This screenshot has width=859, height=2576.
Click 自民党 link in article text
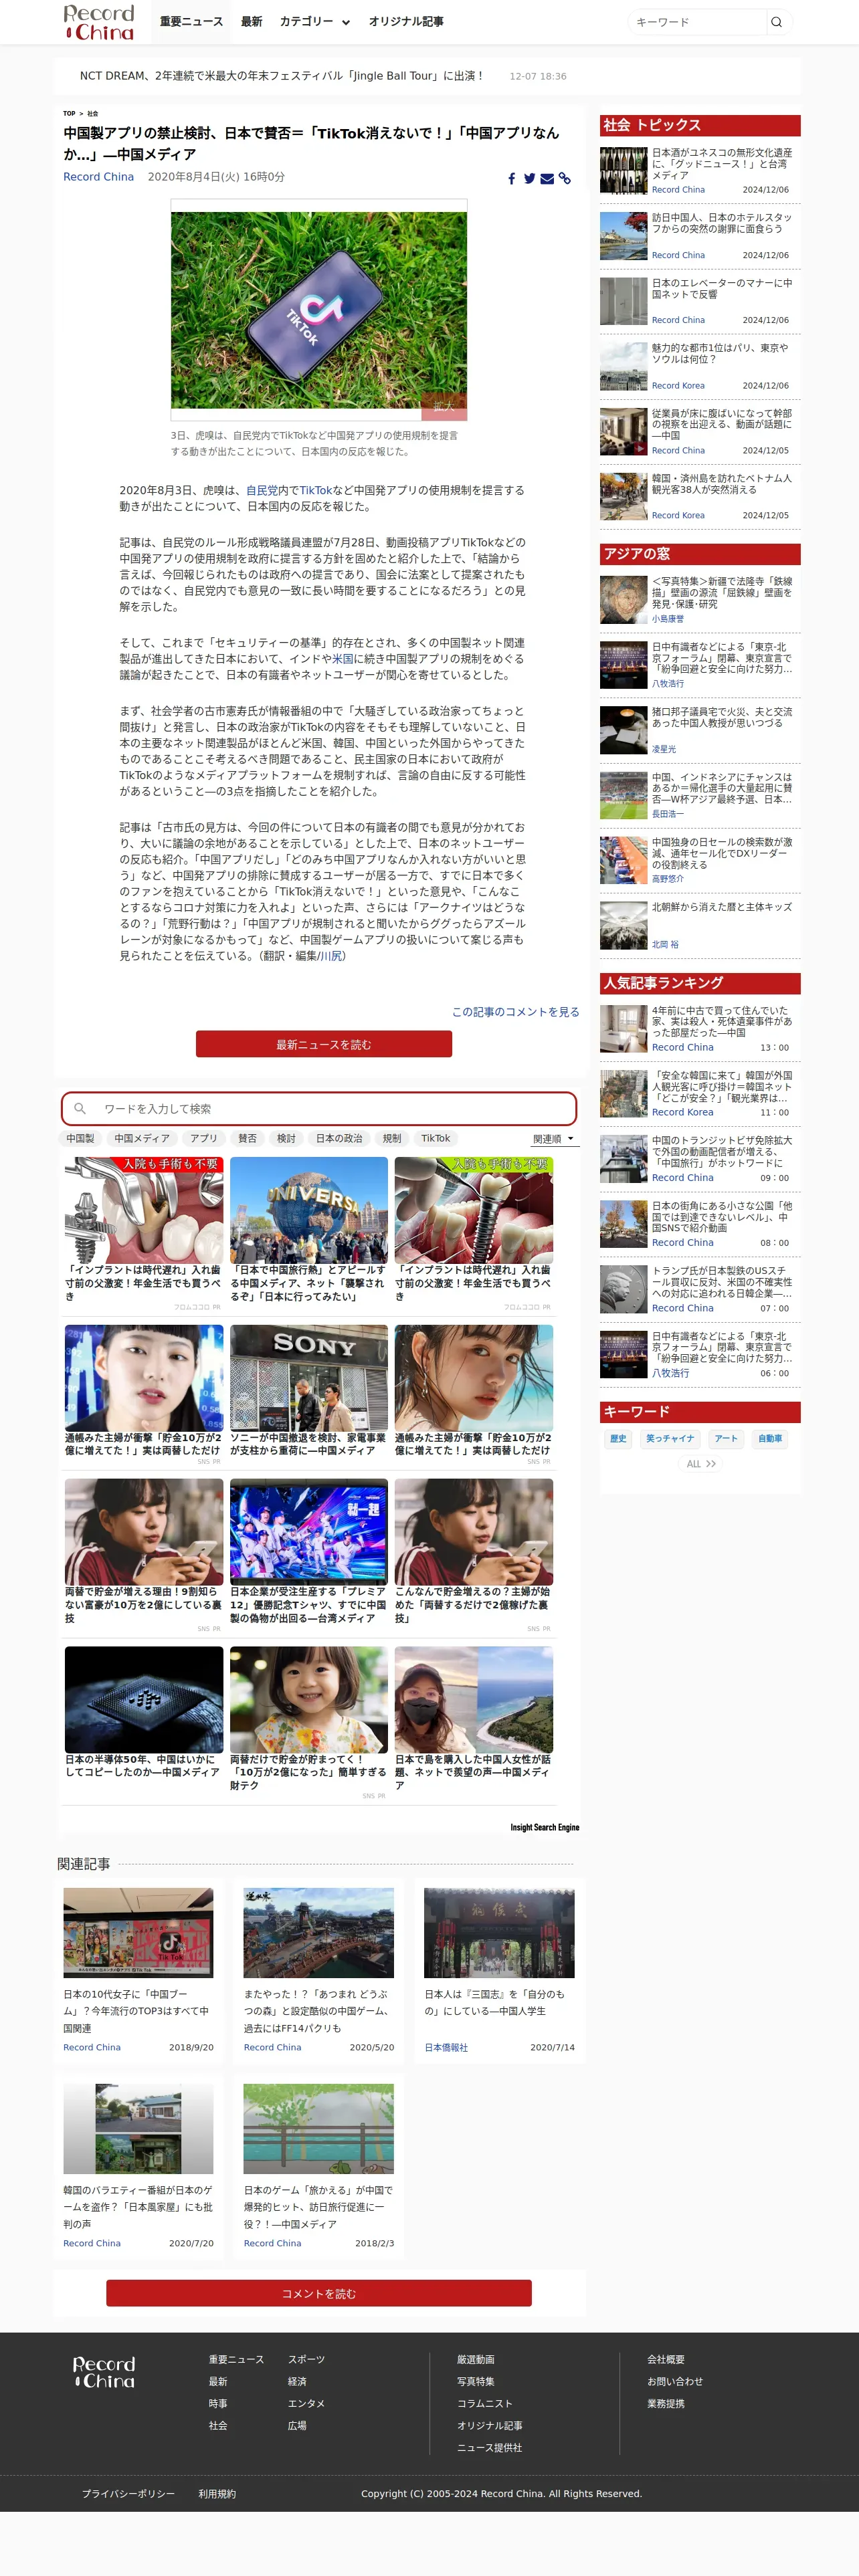click(262, 490)
